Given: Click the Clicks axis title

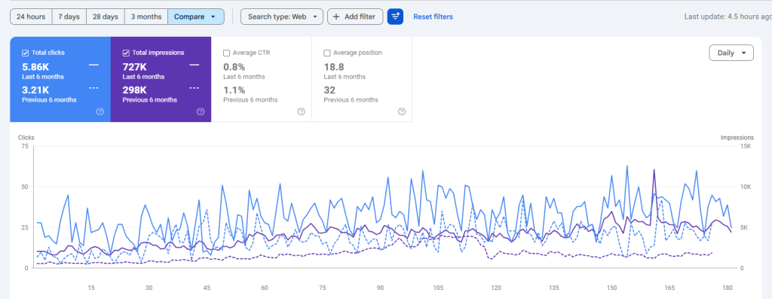Looking at the screenshot, I should click(x=26, y=138).
